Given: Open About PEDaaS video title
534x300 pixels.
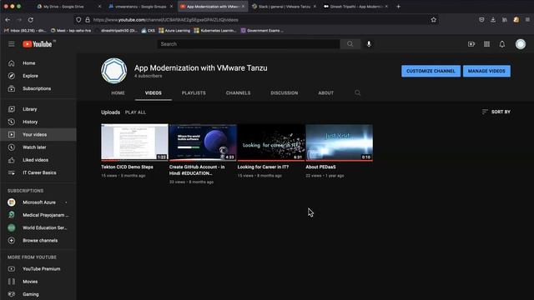Looking at the screenshot, I should (320, 167).
